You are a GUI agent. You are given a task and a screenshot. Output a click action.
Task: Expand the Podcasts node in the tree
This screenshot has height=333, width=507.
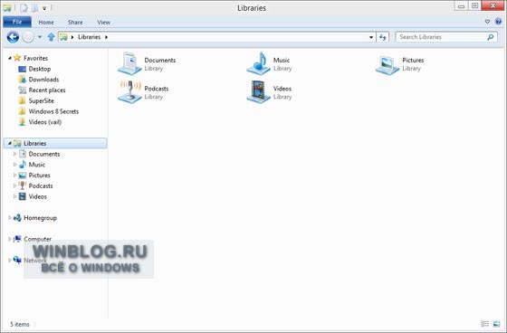[14, 186]
